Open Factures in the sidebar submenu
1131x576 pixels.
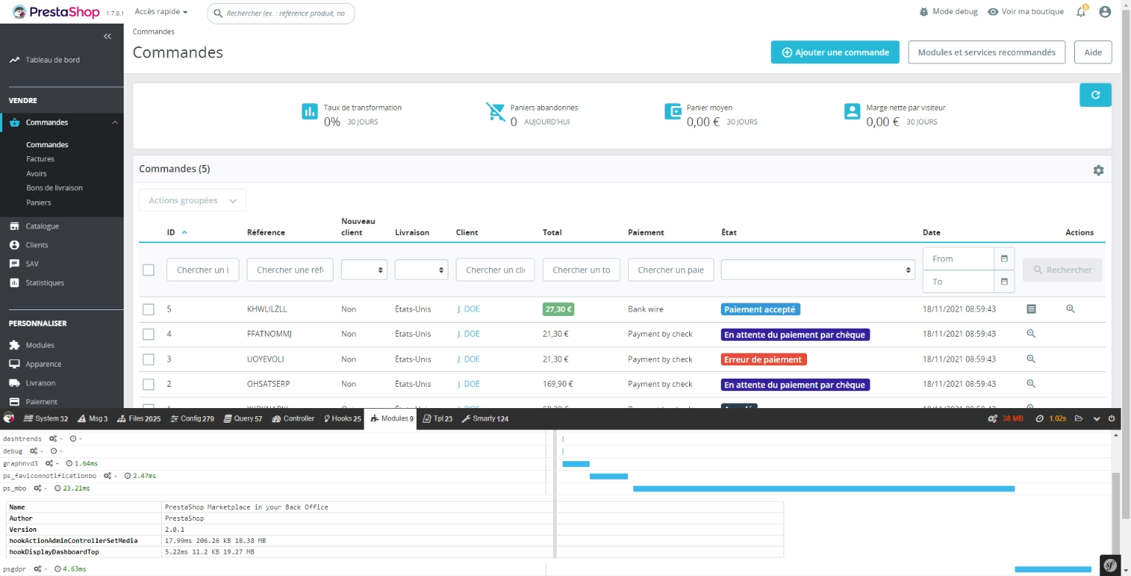click(40, 159)
